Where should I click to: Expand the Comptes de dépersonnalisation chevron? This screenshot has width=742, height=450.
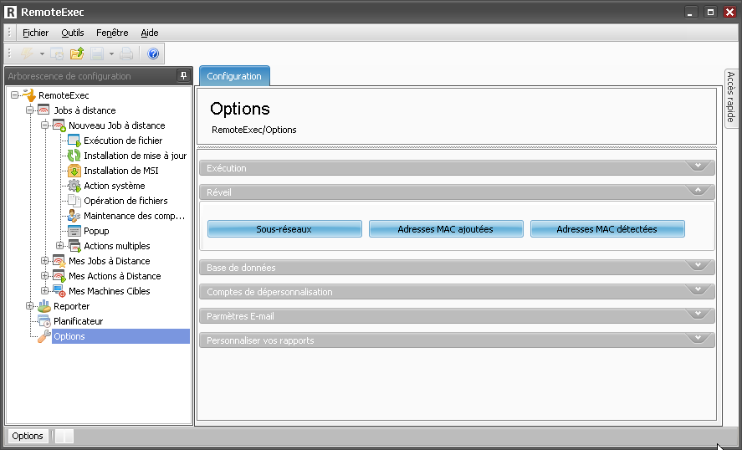click(698, 289)
